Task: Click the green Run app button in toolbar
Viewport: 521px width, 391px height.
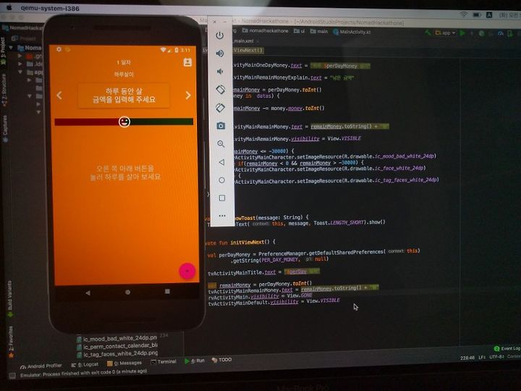Action: (x=462, y=33)
